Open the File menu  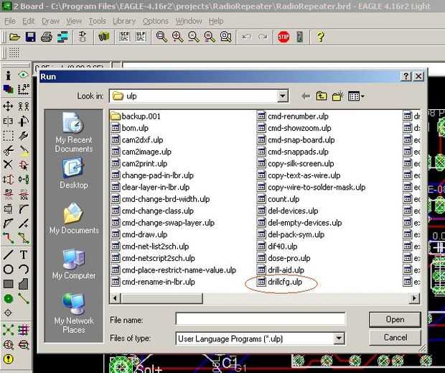10,21
